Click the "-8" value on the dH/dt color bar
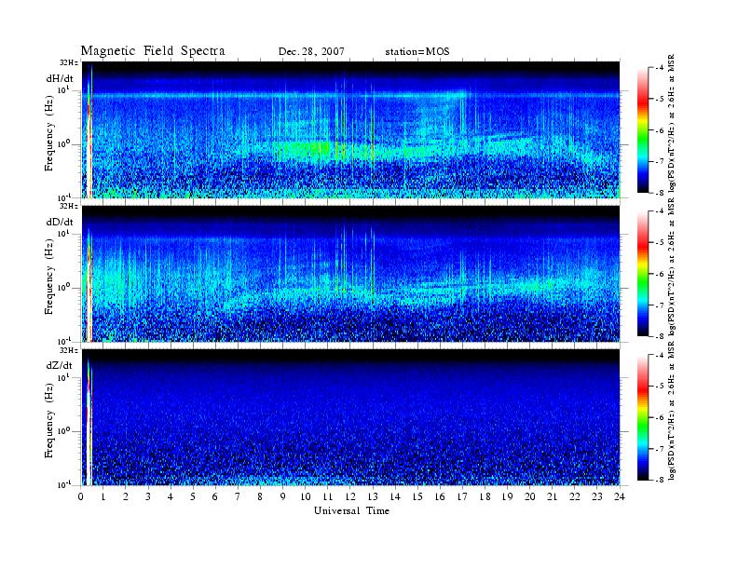The height and width of the screenshot is (570, 738). (x=661, y=192)
